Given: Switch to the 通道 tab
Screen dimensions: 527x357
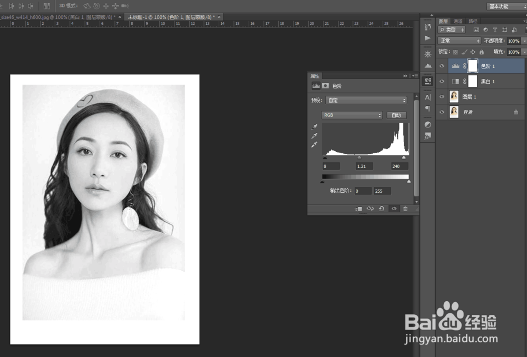Looking at the screenshot, I should 458,21.
